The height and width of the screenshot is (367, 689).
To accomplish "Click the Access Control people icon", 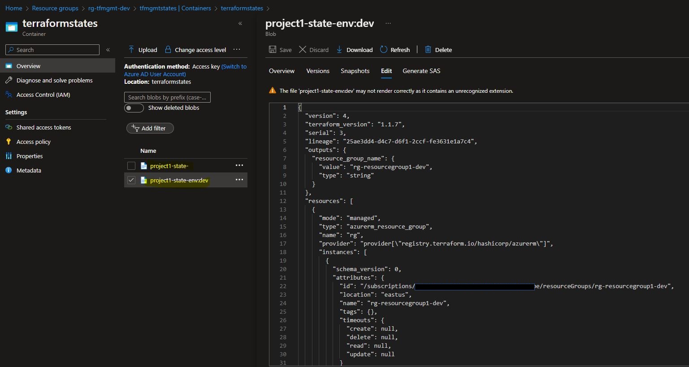I will click(x=9, y=95).
